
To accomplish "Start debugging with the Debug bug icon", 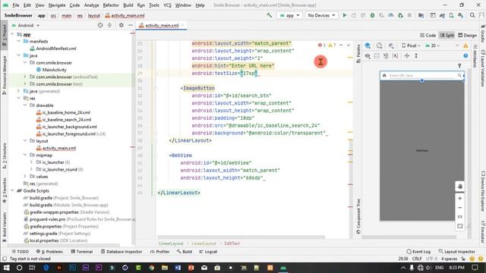I will point(372,15).
